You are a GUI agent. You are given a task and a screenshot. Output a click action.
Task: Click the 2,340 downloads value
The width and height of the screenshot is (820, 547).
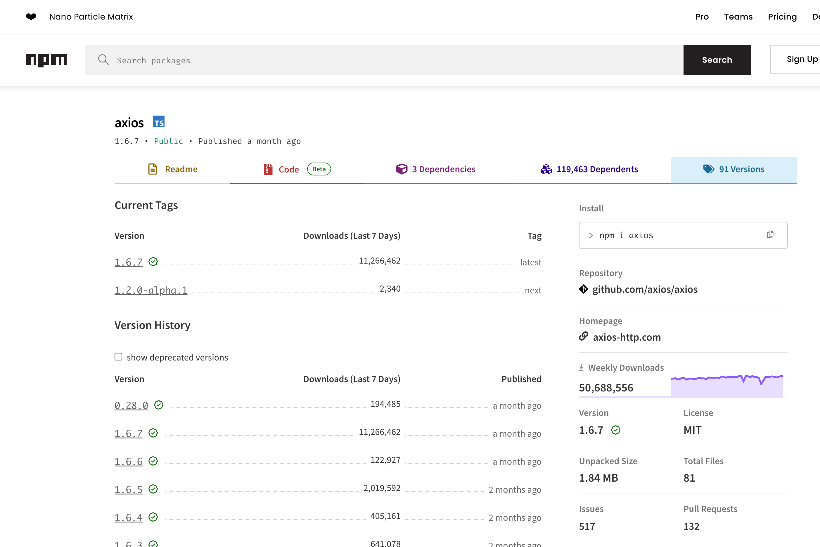[390, 288]
